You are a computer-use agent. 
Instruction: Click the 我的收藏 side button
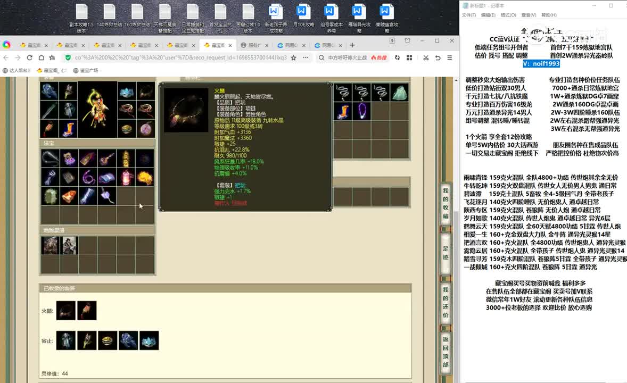[x=445, y=203]
